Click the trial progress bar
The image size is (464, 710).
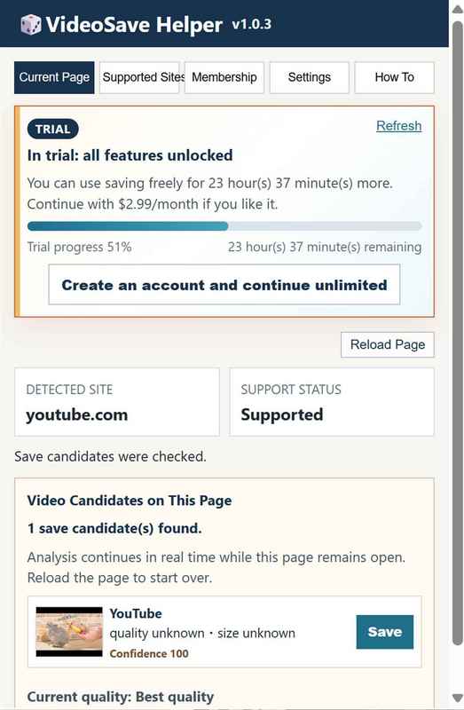pos(224,226)
